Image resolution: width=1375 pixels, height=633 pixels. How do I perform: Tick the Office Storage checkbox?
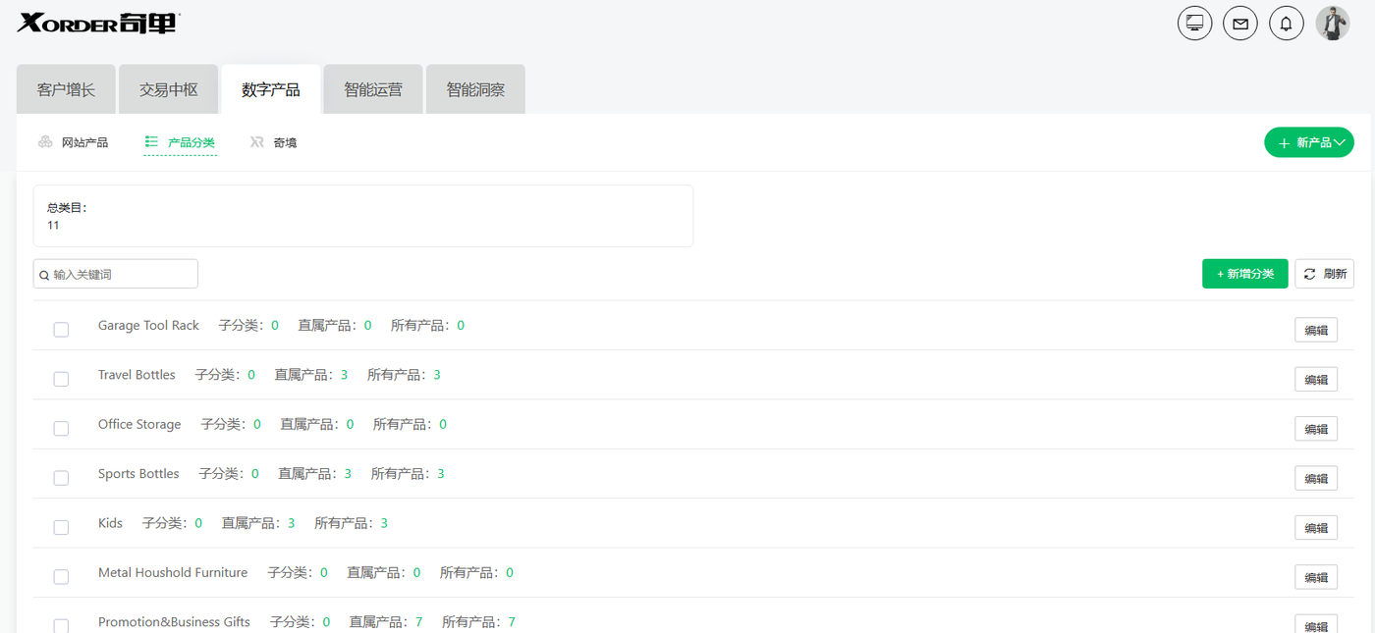pyautogui.click(x=61, y=429)
